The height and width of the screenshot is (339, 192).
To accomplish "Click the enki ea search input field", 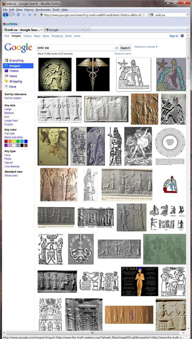I will 75,48.
